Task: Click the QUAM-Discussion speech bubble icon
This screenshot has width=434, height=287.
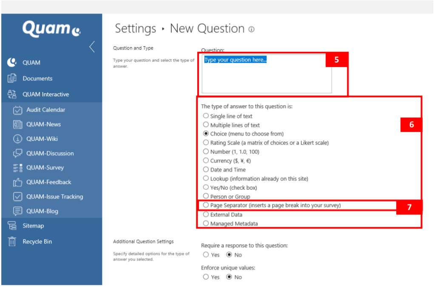Action: point(18,153)
